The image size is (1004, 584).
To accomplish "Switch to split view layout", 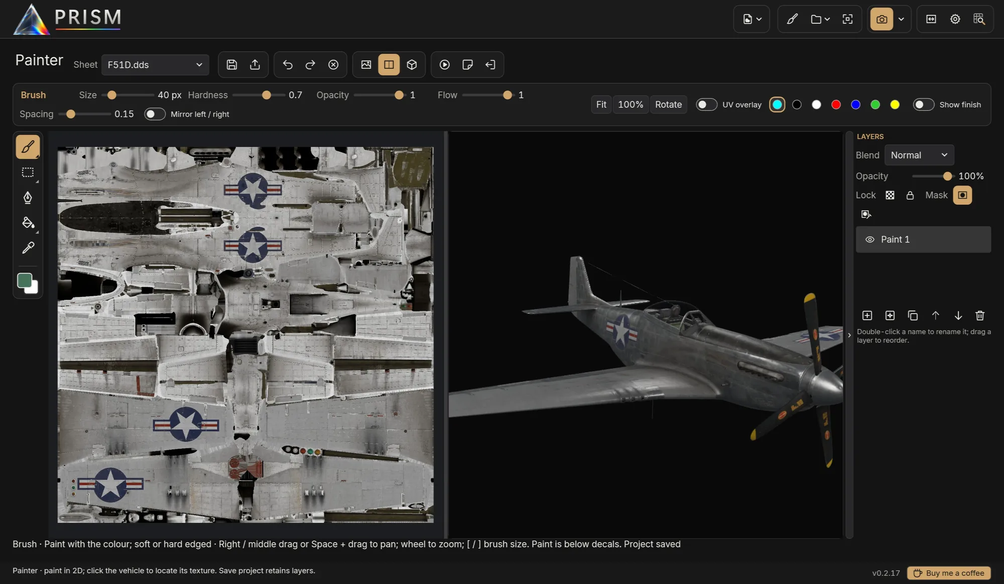I will coord(389,64).
